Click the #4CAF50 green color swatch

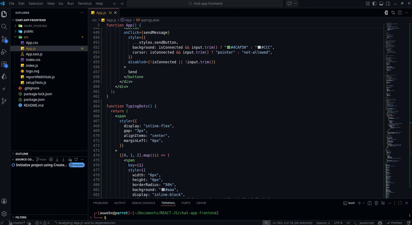[x=229, y=47]
